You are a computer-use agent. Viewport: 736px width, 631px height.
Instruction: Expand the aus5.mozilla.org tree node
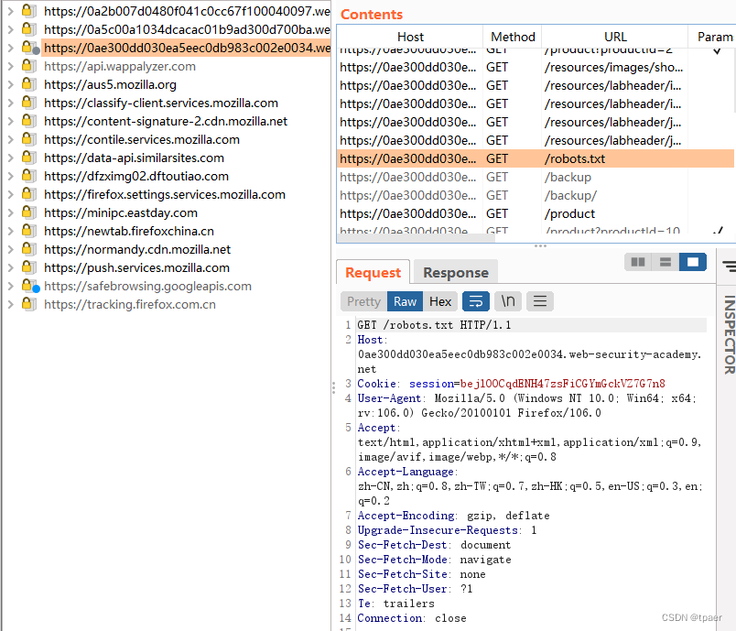coord(10,84)
